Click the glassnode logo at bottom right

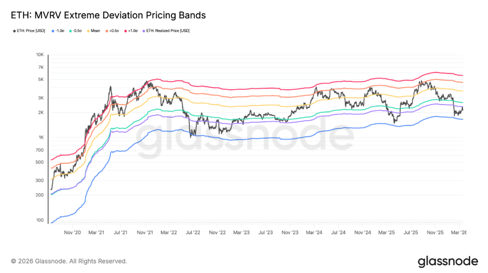(448, 261)
